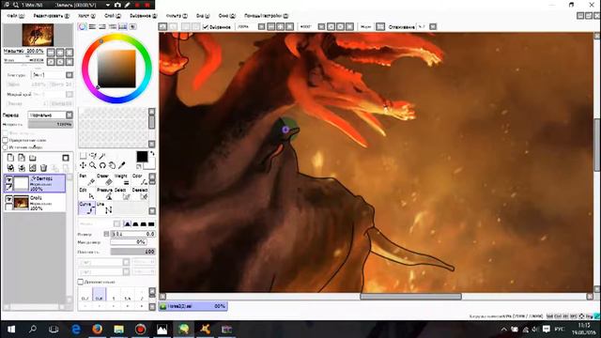Screen dimensions: 601x338
Task: Select the Edit tool
Action: [86, 193]
